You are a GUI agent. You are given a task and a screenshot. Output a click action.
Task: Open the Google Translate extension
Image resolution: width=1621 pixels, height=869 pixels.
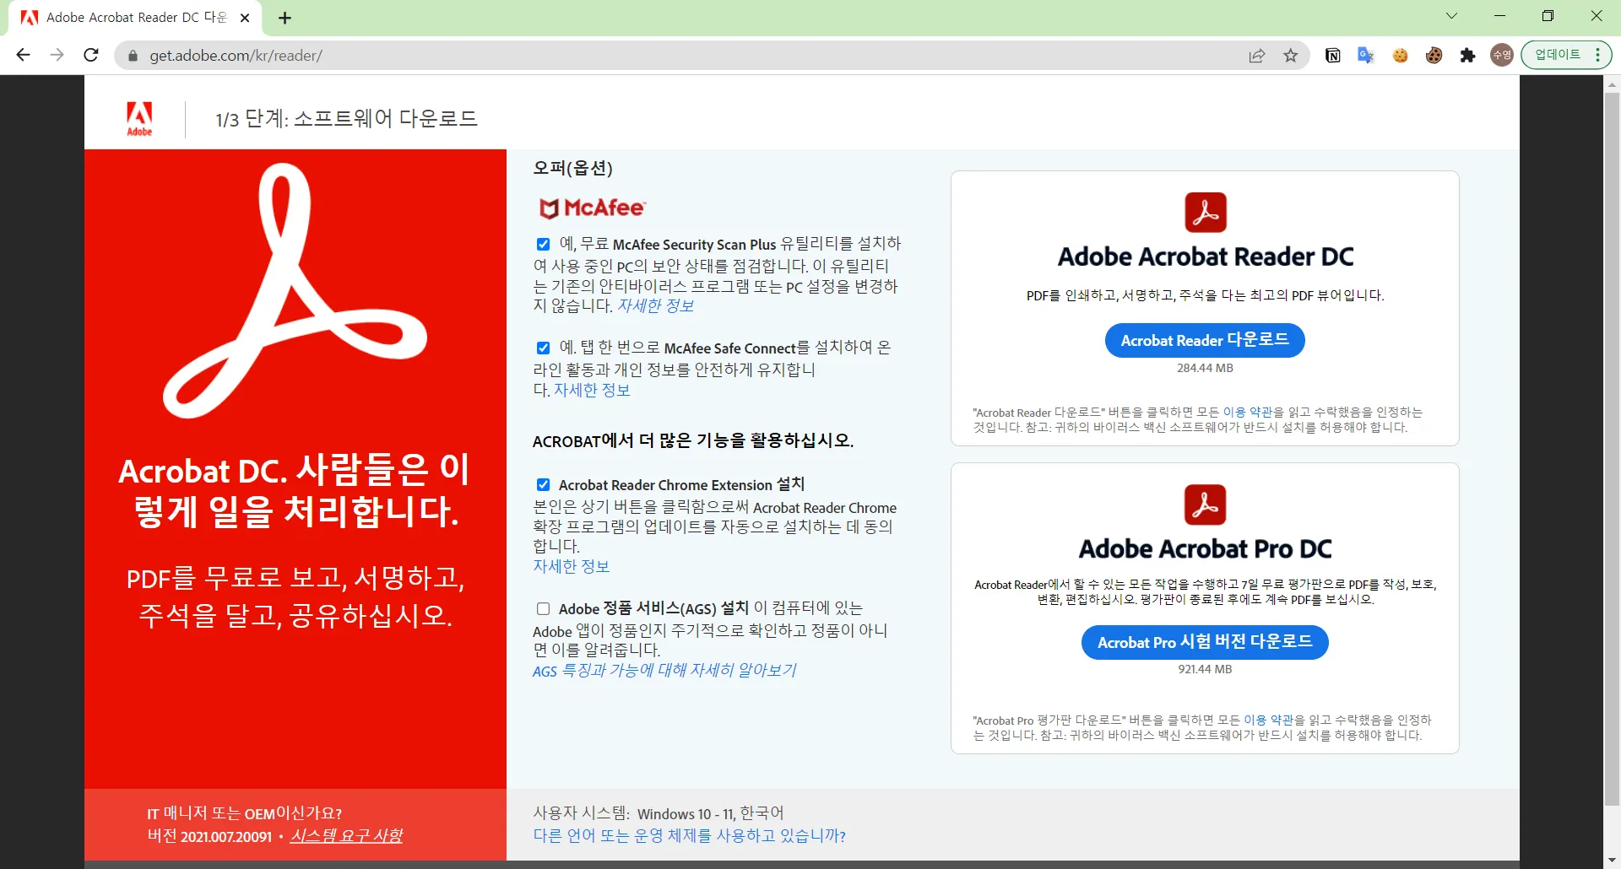click(1366, 56)
